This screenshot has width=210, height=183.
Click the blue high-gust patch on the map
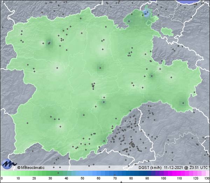click(x=146, y=13)
